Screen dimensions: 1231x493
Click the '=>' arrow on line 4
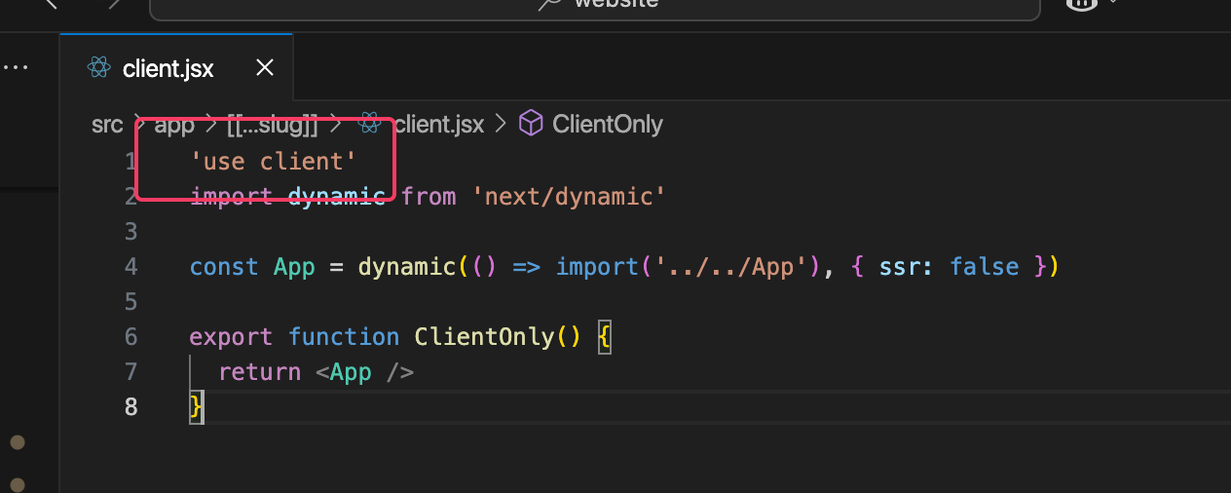pos(526,267)
